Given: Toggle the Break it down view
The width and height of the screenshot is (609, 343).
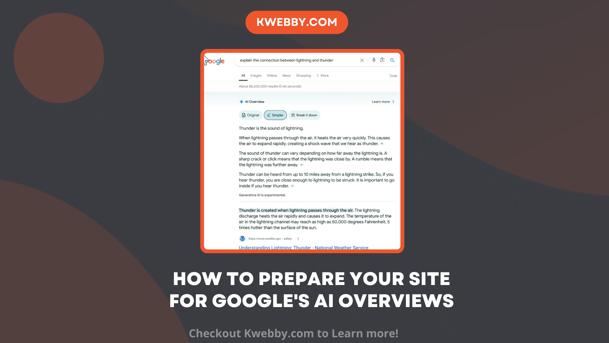Looking at the screenshot, I should (x=304, y=115).
